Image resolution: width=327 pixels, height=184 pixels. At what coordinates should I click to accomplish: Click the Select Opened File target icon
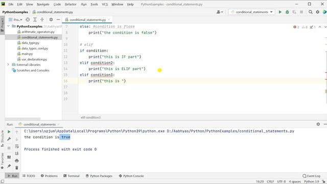28,19
